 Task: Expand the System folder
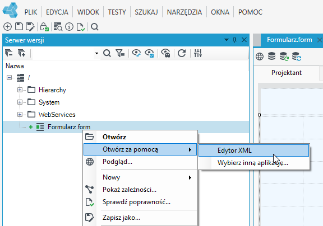tap(20, 102)
